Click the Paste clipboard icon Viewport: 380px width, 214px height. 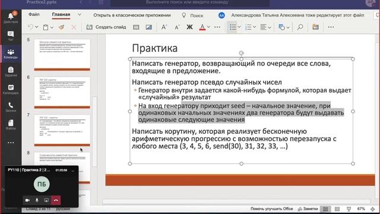[46, 27]
